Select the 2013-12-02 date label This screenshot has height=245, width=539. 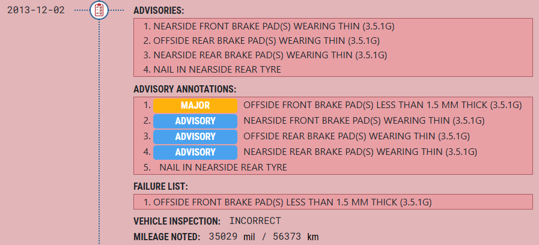click(35, 10)
